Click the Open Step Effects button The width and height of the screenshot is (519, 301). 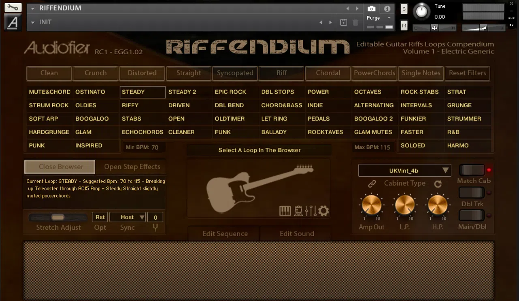[x=132, y=167]
